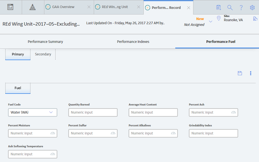Click the New state label
This screenshot has height=162, width=259.
click(x=200, y=19)
